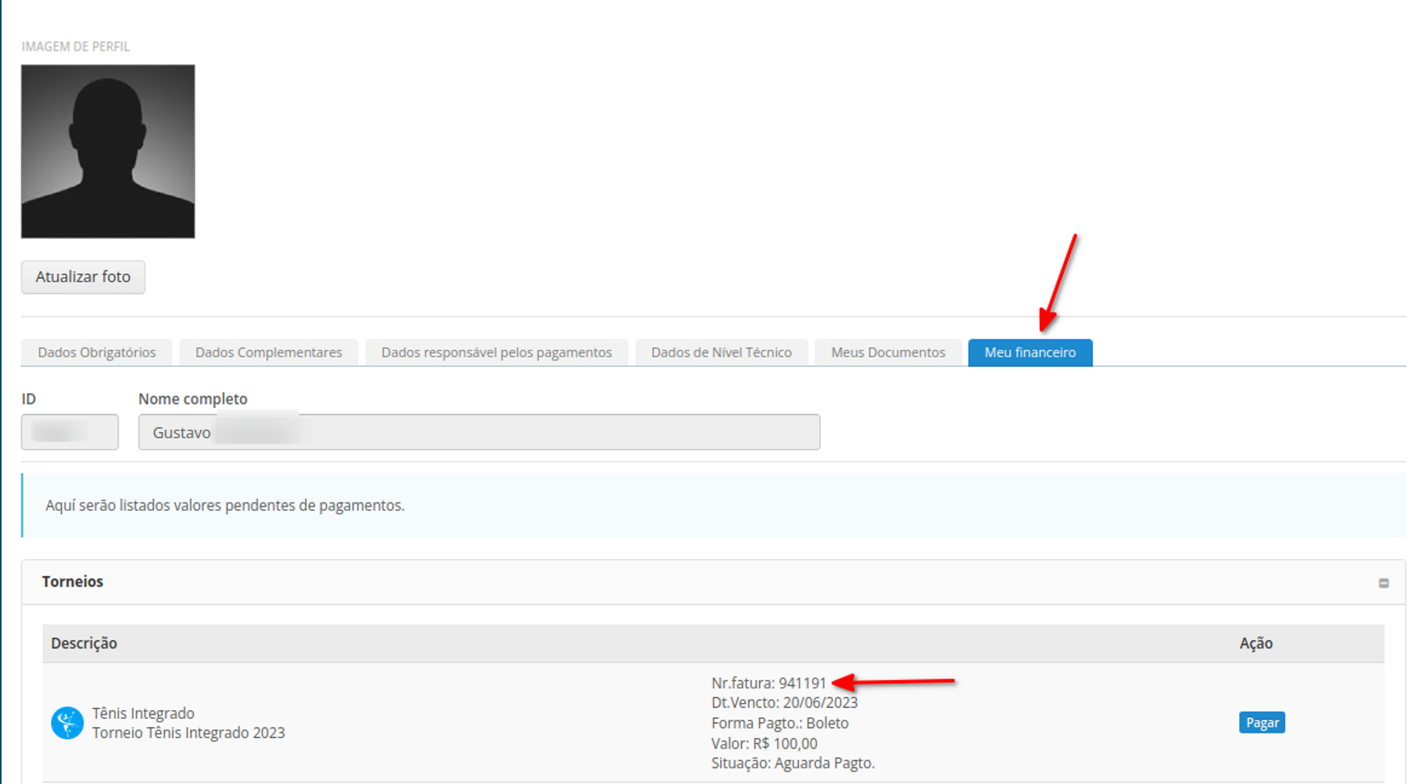Viewport: 1412px width, 784px height.
Task: Click the Nome completo field
Action: coord(479,432)
